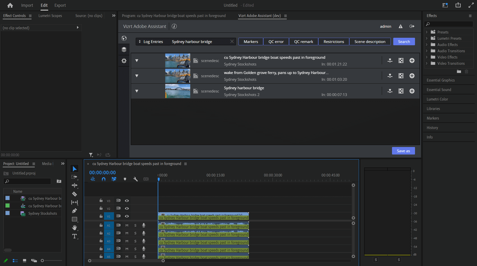Switch to the Lumetri Scopes tab
Screen dimensions: 477x266
click(50, 15)
